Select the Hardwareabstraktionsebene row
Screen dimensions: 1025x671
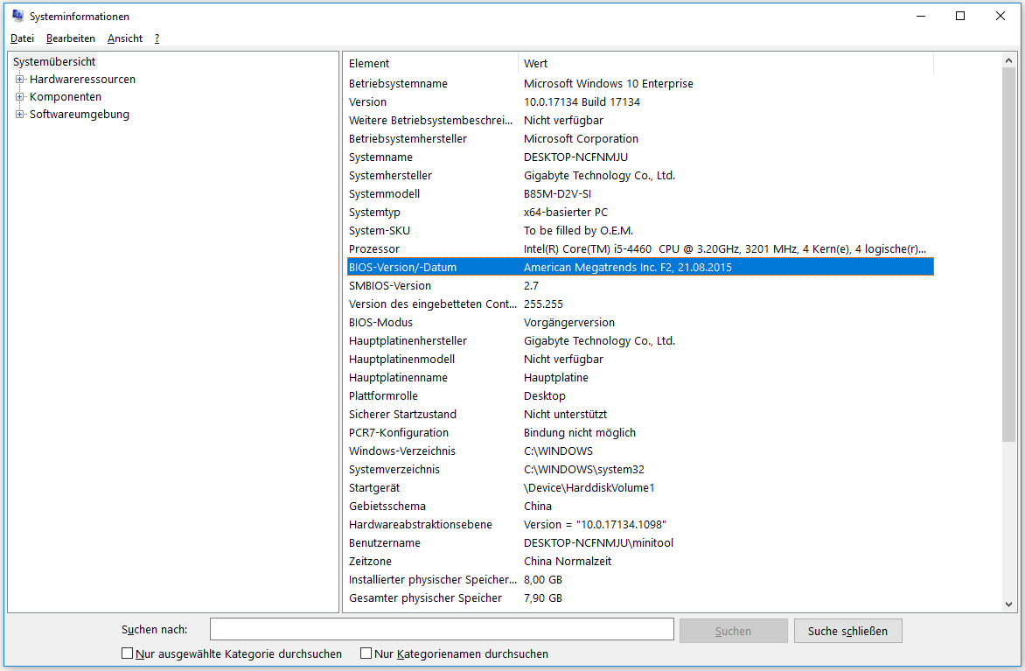point(640,524)
